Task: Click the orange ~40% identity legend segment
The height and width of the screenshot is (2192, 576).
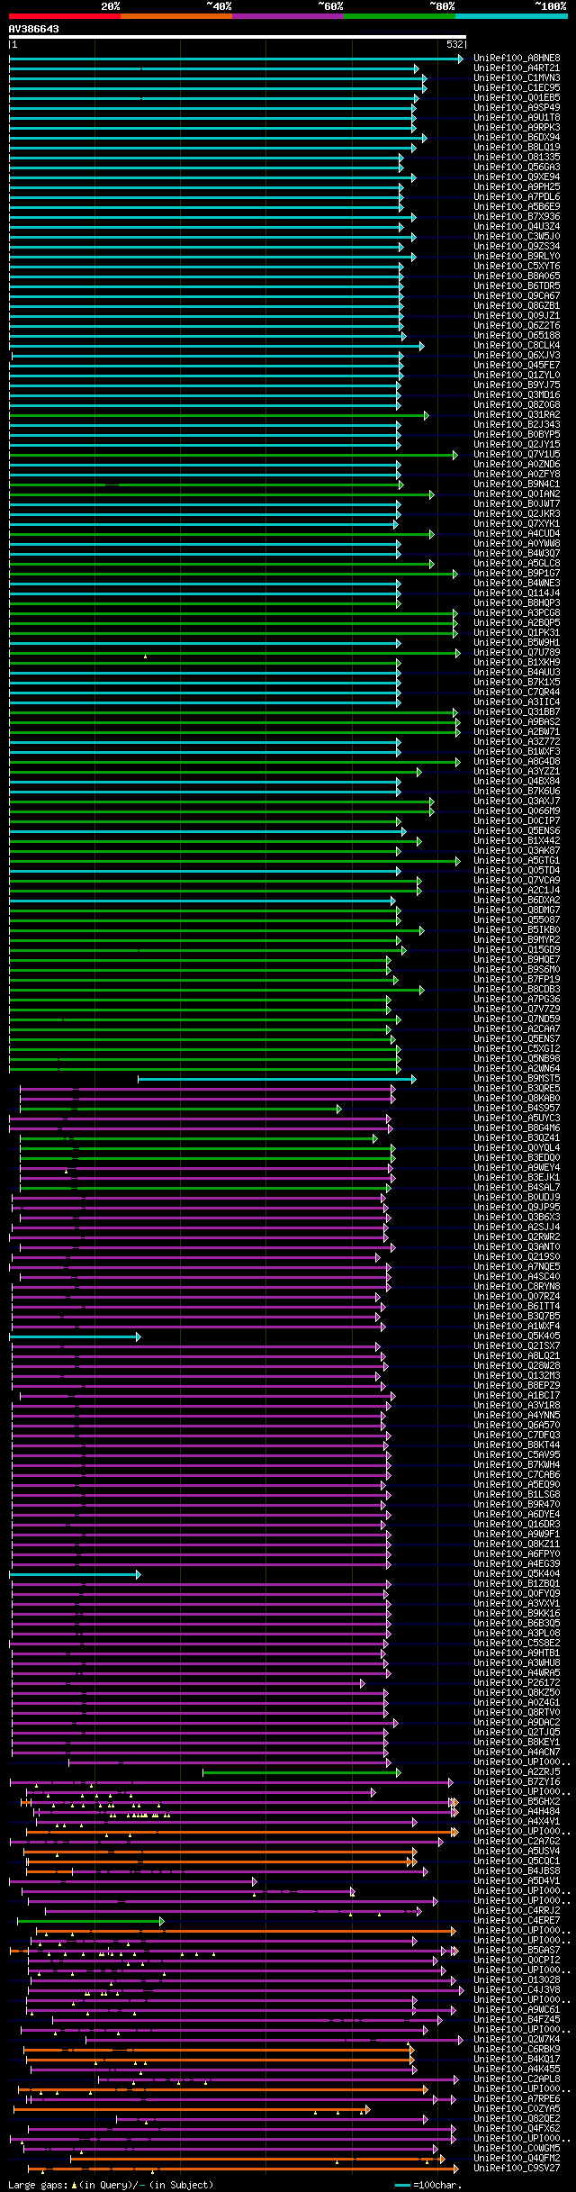Action: tap(176, 15)
